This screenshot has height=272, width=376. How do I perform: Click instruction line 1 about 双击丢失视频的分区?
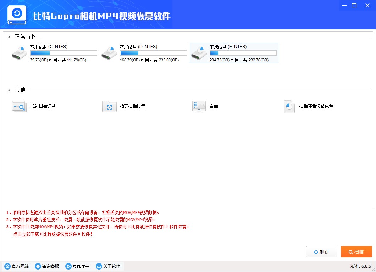click(x=83, y=212)
